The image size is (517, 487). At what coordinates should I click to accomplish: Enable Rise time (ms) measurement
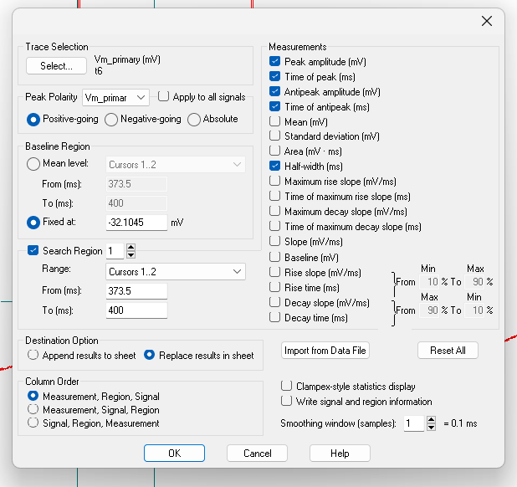[x=274, y=287]
